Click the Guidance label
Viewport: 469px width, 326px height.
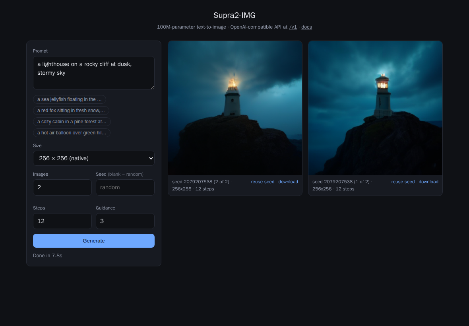[x=105, y=208]
